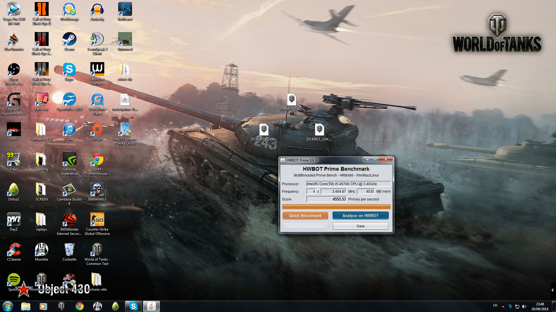
Task: Open Windows Explorer from taskbar
Action: point(25,306)
